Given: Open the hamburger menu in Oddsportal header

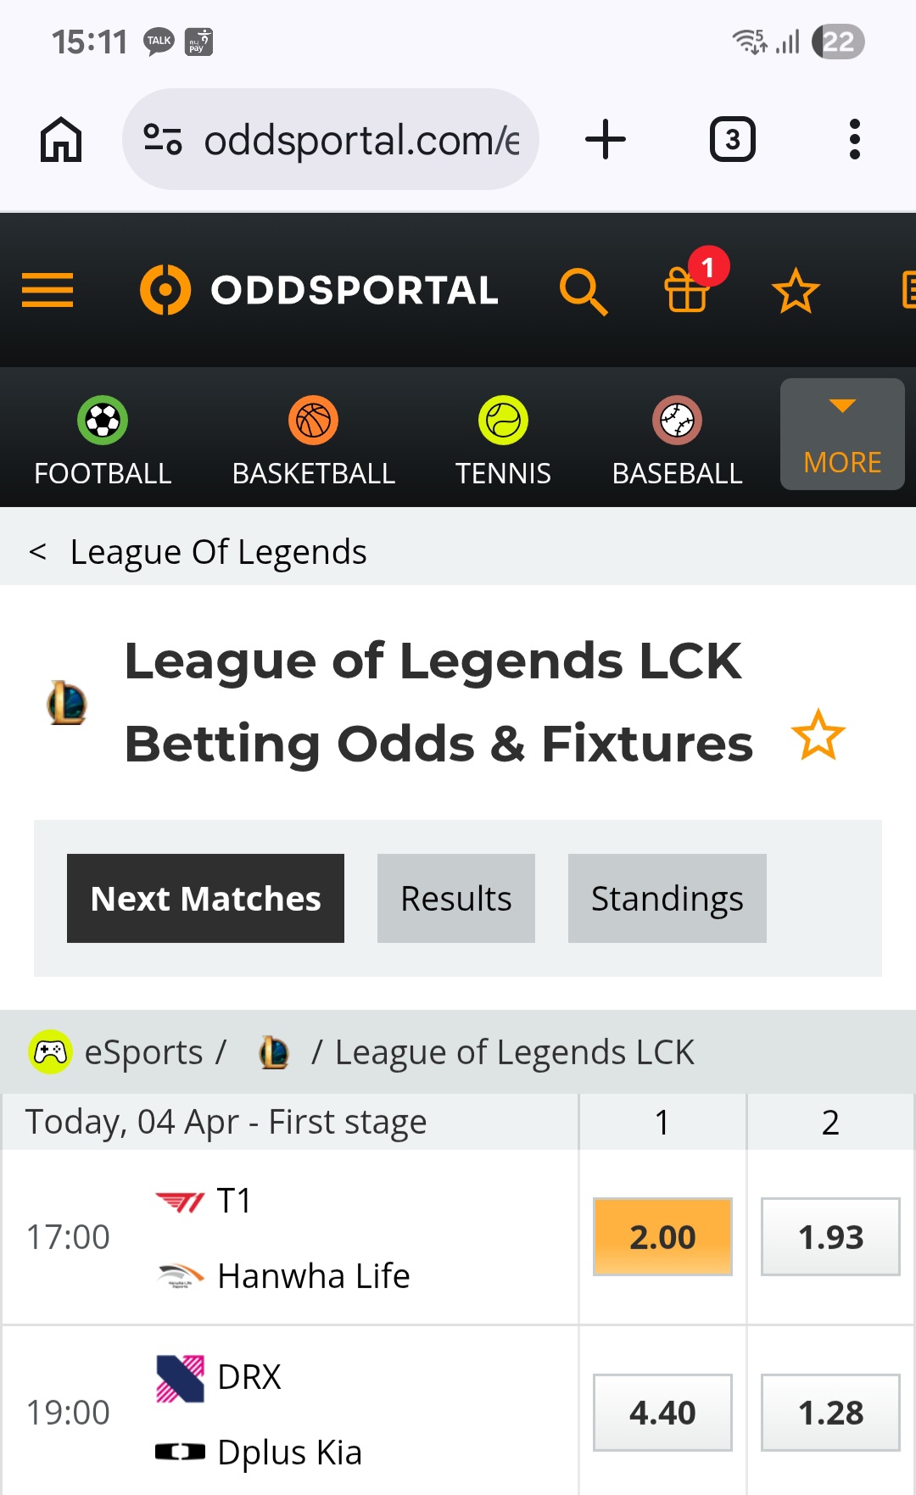Looking at the screenshot, I should pyautogui.click(x=47, y=290).
